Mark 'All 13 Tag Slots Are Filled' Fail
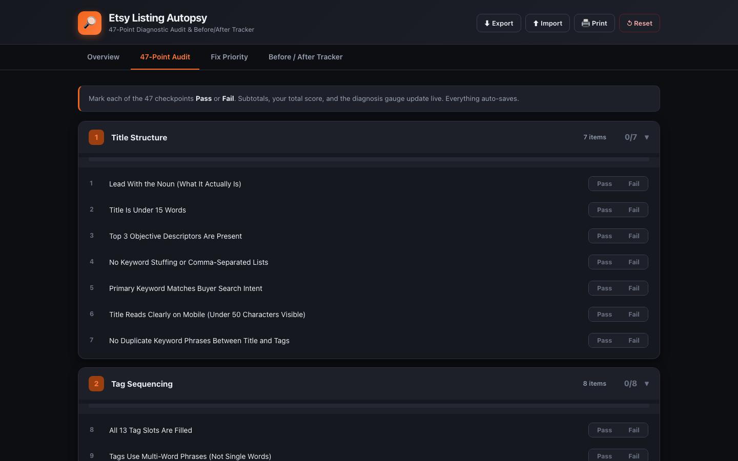 click(634, 430)
